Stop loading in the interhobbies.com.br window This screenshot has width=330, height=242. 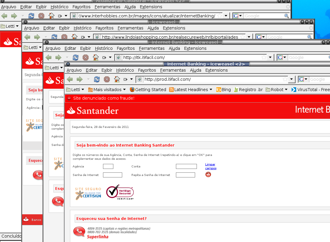pos(41,16)
